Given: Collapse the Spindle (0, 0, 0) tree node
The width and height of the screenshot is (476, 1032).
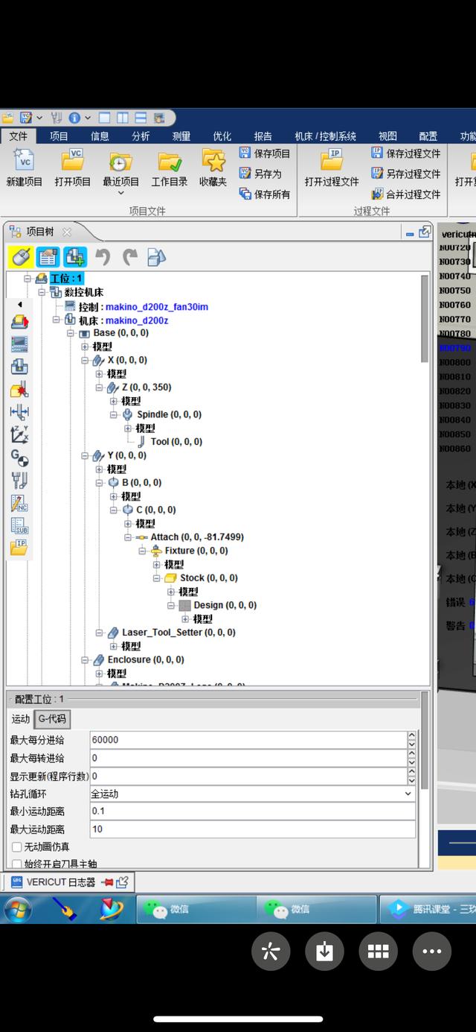Looking at the screenshot, I should tap(114, 414).
